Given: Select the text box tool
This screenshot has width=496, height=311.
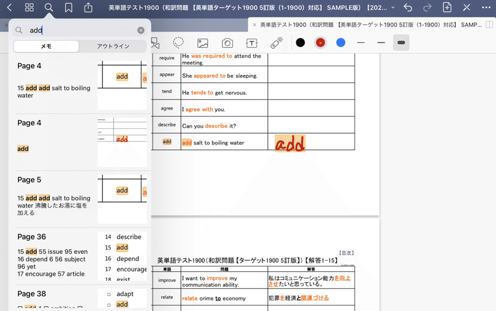Looking at the screenshot, I should pos(252,43).
